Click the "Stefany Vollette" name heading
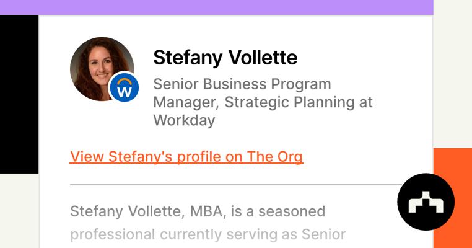Screen dimensions: 472x248 point(225,58)
